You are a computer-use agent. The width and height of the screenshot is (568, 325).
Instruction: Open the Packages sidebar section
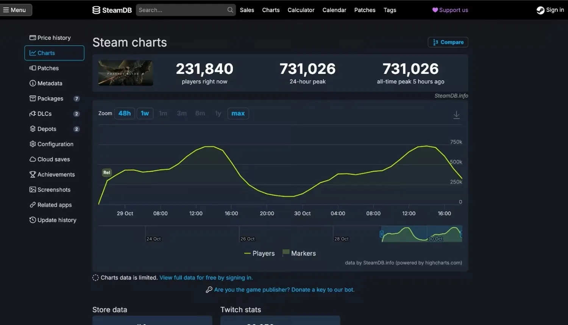[x=54, y=98]
